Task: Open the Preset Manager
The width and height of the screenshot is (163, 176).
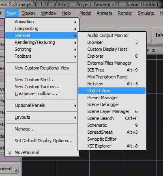Action: pos(112,98)
